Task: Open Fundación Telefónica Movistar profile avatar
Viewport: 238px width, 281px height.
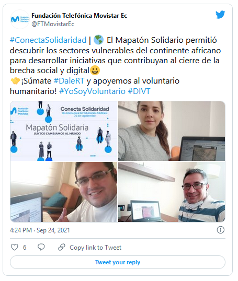Action: [x=19, y=19]
